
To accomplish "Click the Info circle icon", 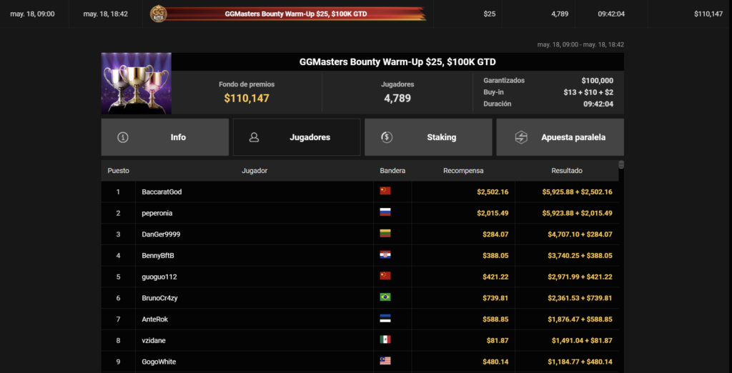I will [123, 137].
